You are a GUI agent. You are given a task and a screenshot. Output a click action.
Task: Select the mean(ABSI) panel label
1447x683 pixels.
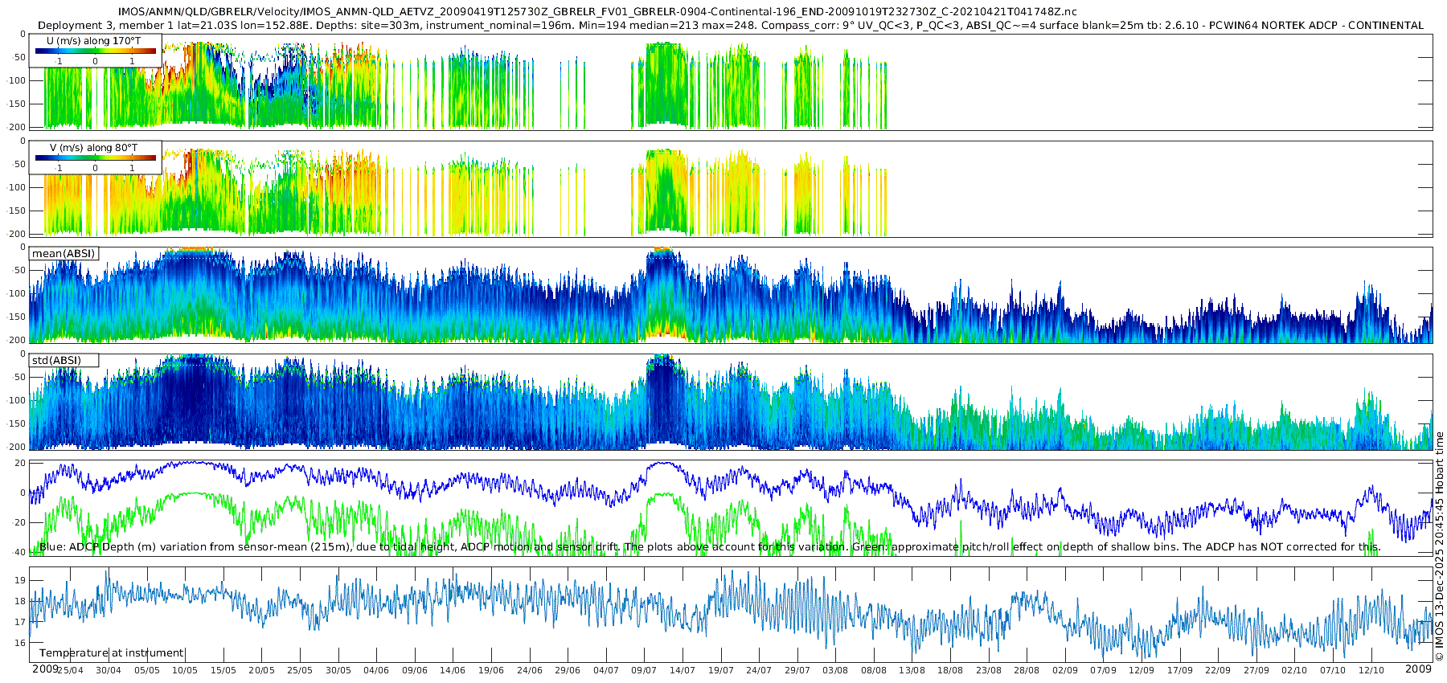[x=64, y=254]
